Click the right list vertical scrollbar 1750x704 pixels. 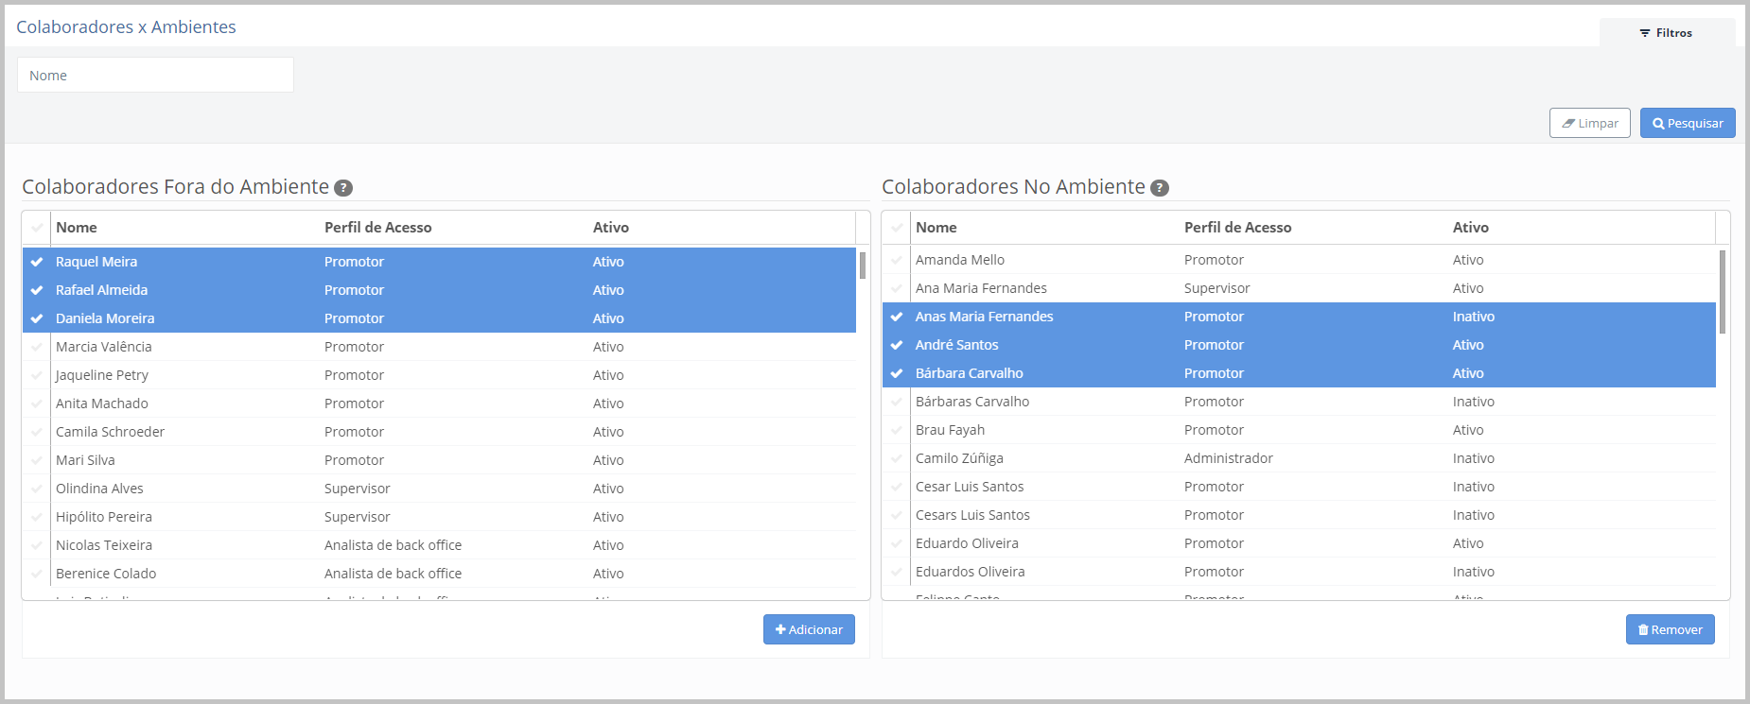pos(1722,292)
